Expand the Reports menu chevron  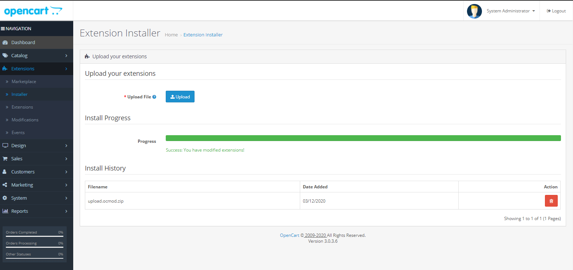pyautogui.click(x=66, y=211)
